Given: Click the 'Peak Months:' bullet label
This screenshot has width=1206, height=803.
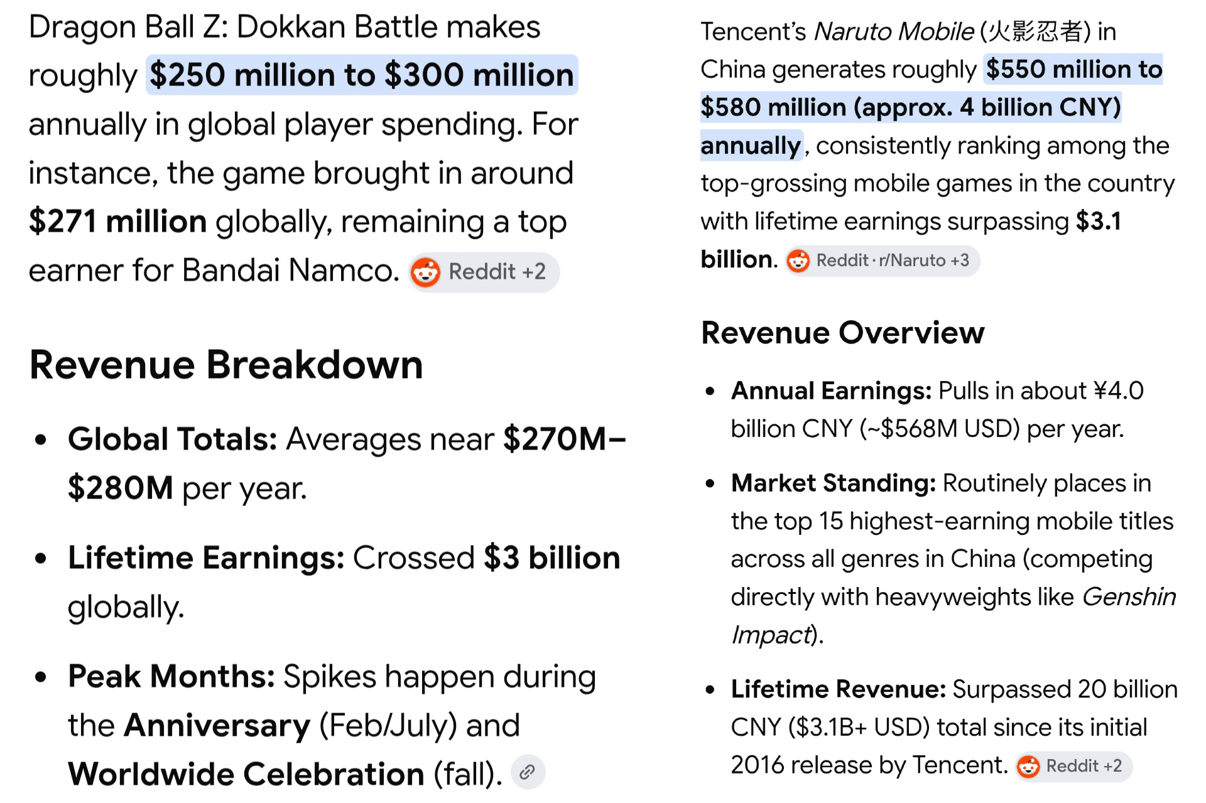Looking at the screenshot, I should point(171,676).
